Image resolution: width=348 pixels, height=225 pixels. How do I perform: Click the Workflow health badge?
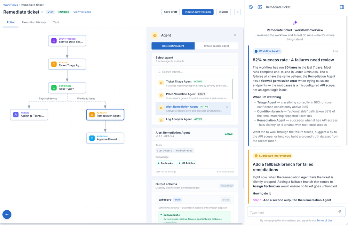(267, 51)
